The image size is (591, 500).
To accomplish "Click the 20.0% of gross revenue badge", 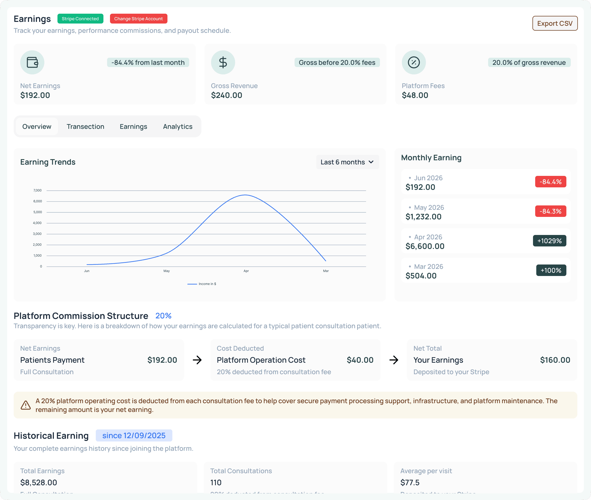I will [x=529, y=62].
